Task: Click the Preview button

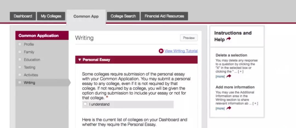Action: pos(189,38)
